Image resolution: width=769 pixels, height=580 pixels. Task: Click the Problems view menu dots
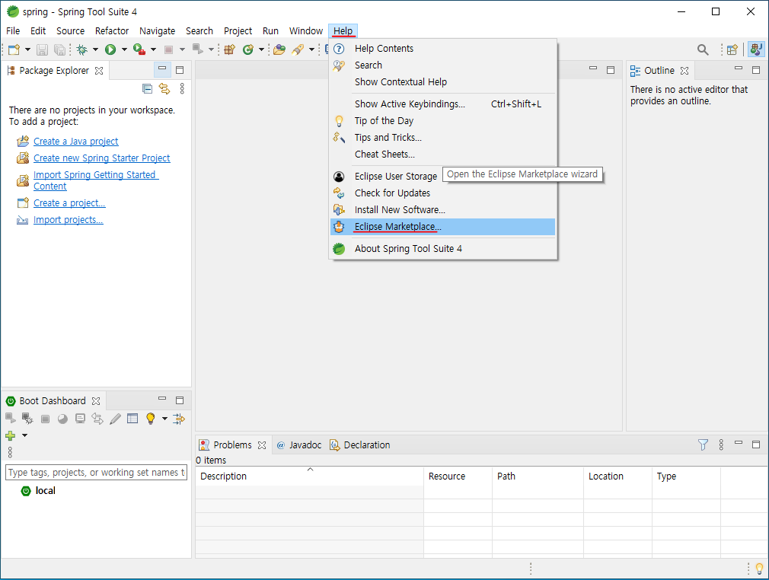pyautogui.click(x=721, y=445)
